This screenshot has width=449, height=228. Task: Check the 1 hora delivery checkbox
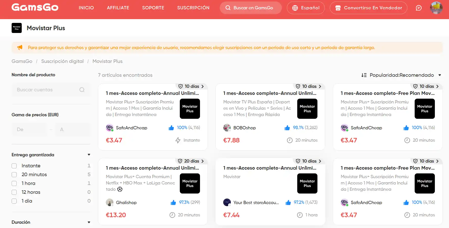14,183
